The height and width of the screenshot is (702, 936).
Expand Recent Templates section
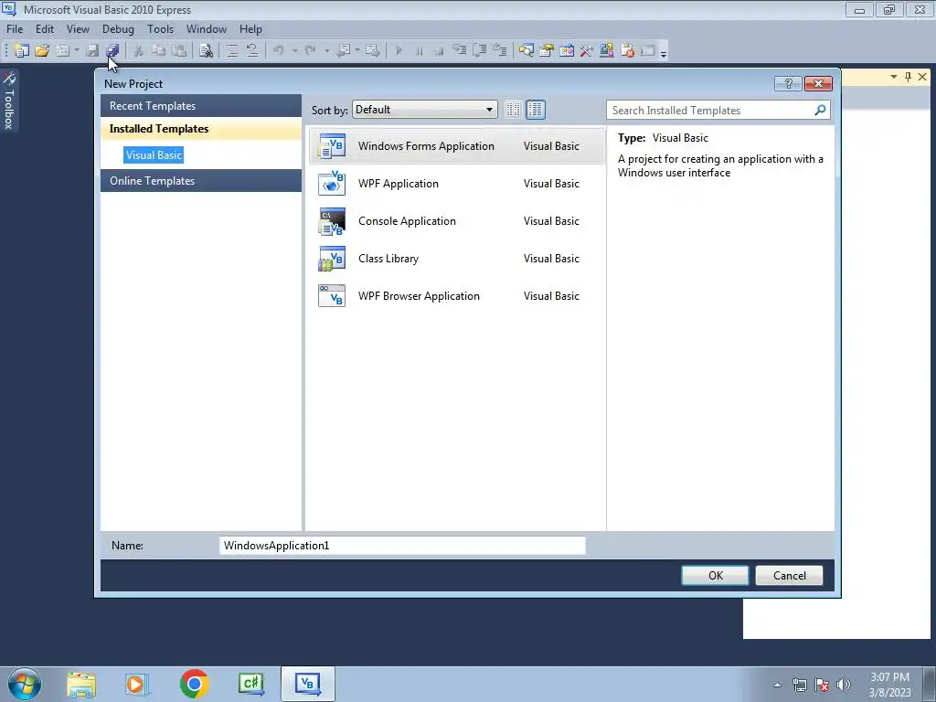[200, 106]
